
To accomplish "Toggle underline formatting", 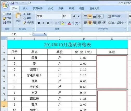I will click(x=48, y=23).
